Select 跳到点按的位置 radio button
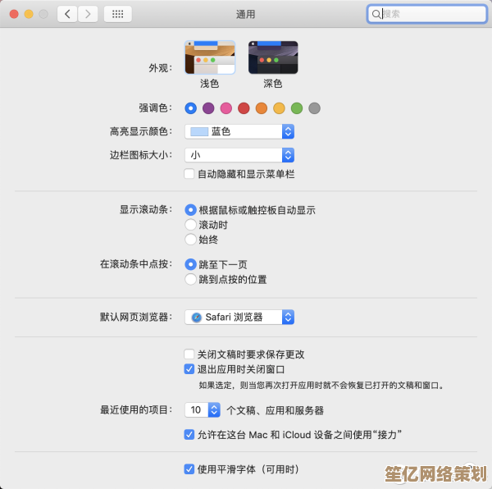Screen dimensions: 492x489 [x=191, y=279]
